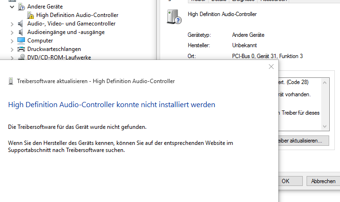Click the DVD/CD-ROM-Laufwerke disc icon

click(x=21, y=57)
